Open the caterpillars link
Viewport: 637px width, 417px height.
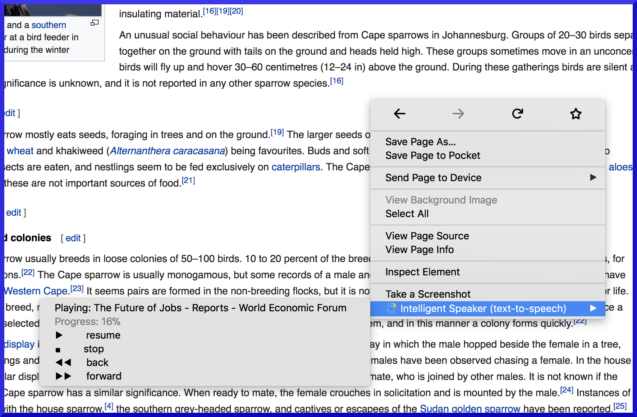tap(296, 167)
